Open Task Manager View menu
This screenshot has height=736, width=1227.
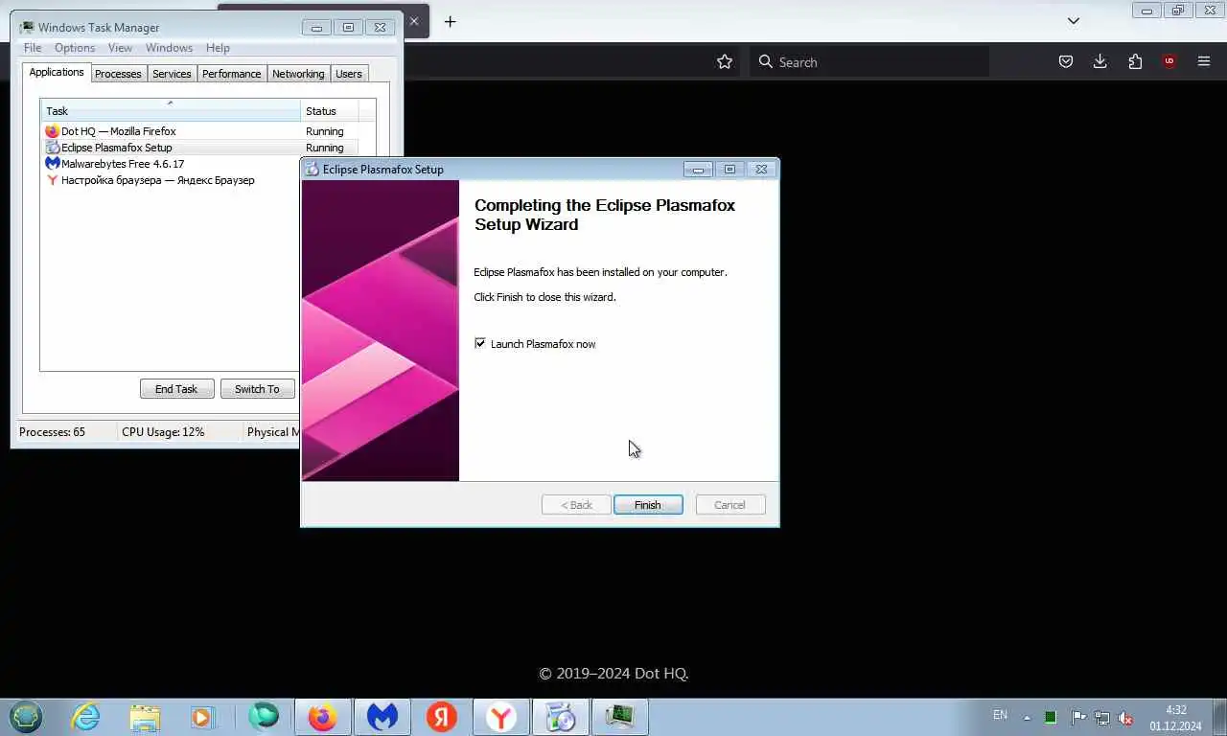[120, 48]
